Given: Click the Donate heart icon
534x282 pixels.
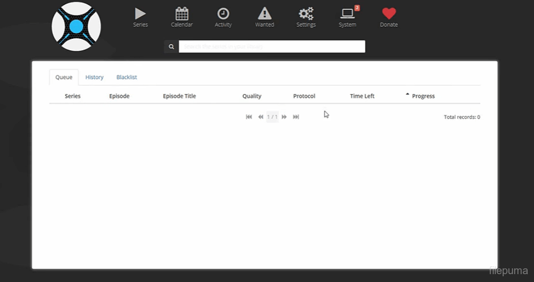Looking at the screenshot, I should click(389, 17).
